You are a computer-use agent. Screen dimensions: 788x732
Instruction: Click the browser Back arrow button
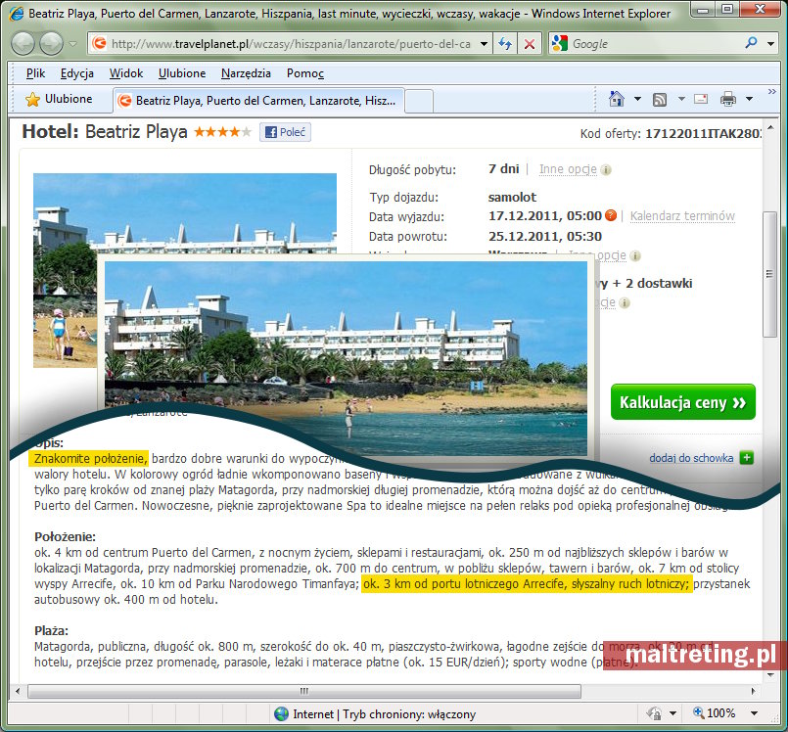click(23, 44)
